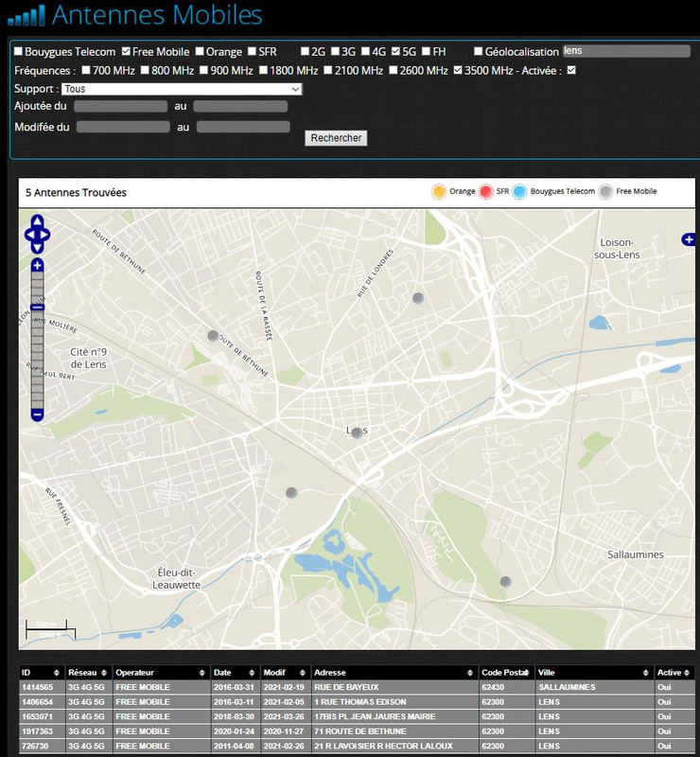Pan the map up with arrow

pyautogui.click(x=37, y=221)
